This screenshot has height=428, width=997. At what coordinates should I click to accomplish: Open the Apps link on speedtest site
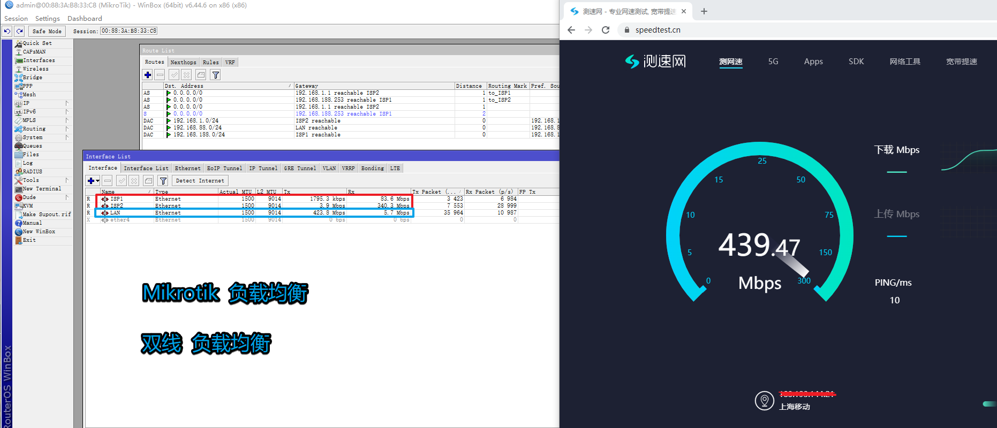pyautogui.click(x=813, y=62)
